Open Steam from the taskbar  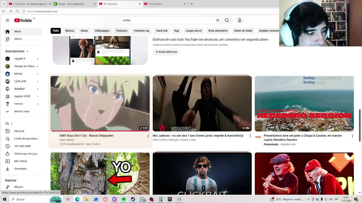click(x=133, y=199)
